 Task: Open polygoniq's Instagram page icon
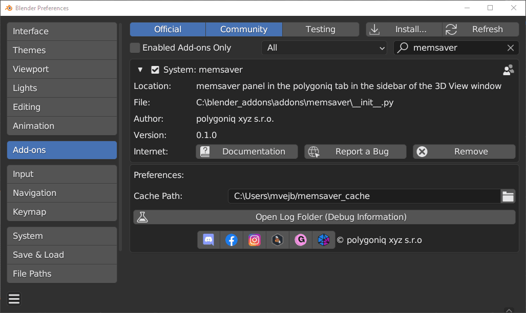coord(254,239)
